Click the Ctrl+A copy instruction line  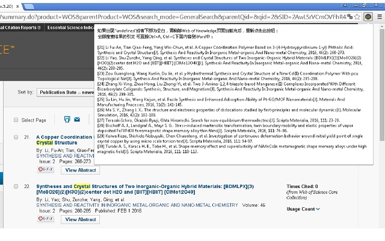(x=155, y=37)
